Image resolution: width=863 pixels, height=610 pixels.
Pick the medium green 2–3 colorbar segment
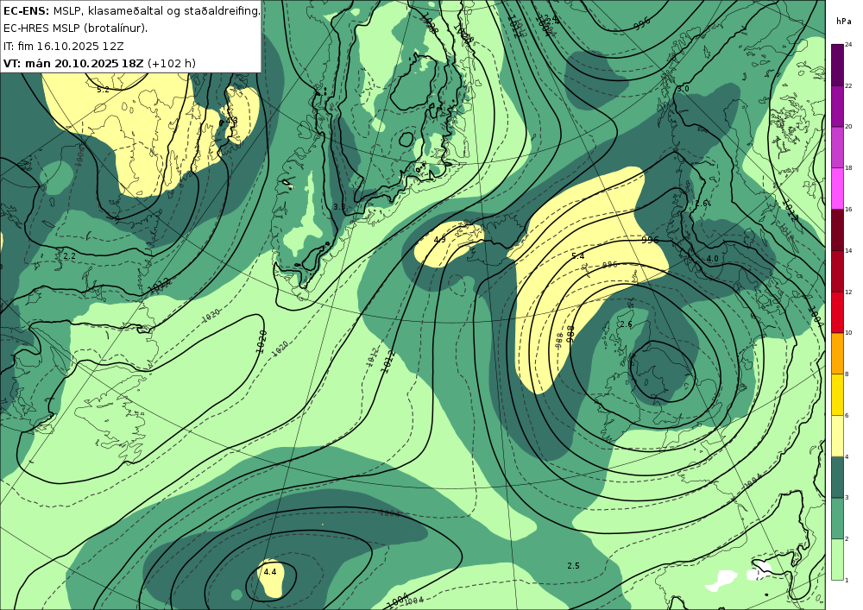click(837, 519)
